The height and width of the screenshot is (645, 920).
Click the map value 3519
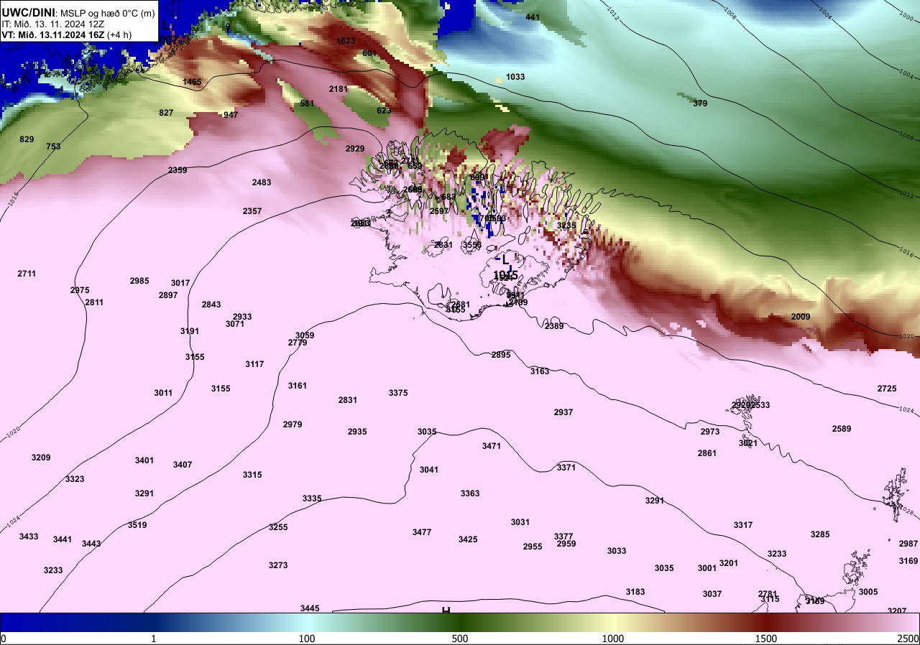click(x=137, y=525)
